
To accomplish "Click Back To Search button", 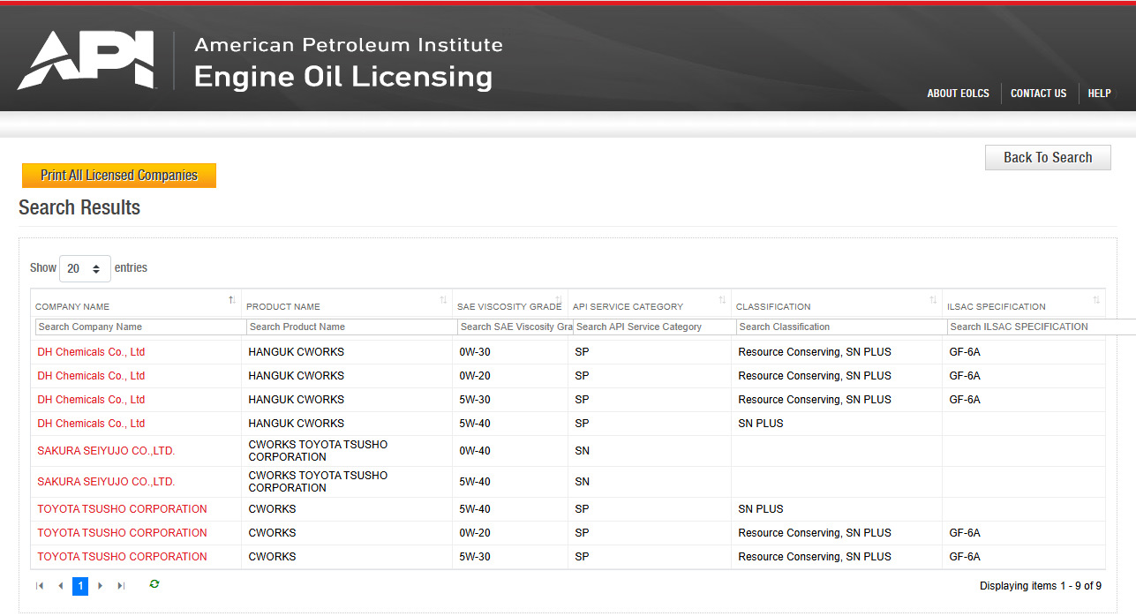I will pos(1048,157).
